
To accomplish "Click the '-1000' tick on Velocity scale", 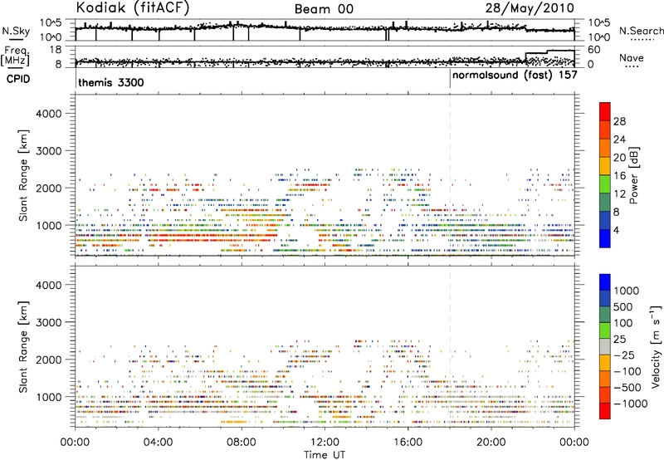I will click(631, 404).
